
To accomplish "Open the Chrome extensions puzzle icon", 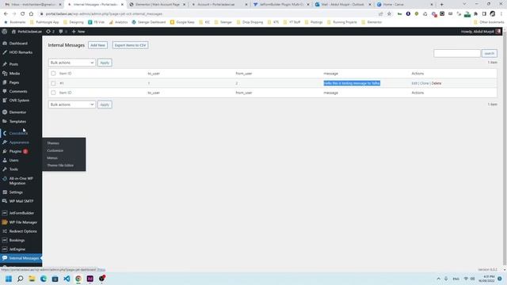I will click(475, 14).
